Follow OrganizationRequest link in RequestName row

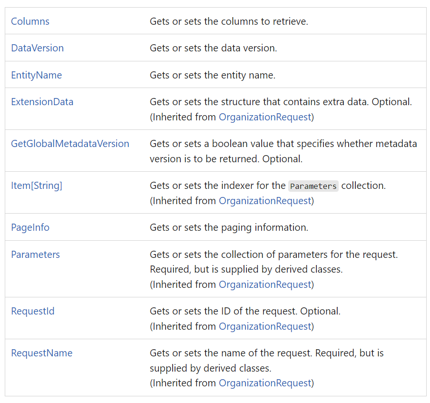pyautogui.click(x=265, y=383)
